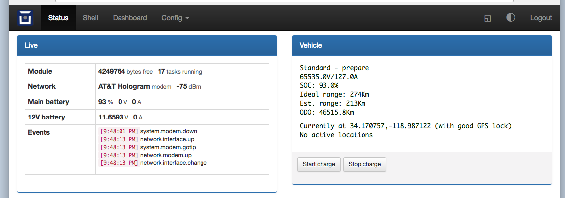Click the Live panel header

(147, 45)
